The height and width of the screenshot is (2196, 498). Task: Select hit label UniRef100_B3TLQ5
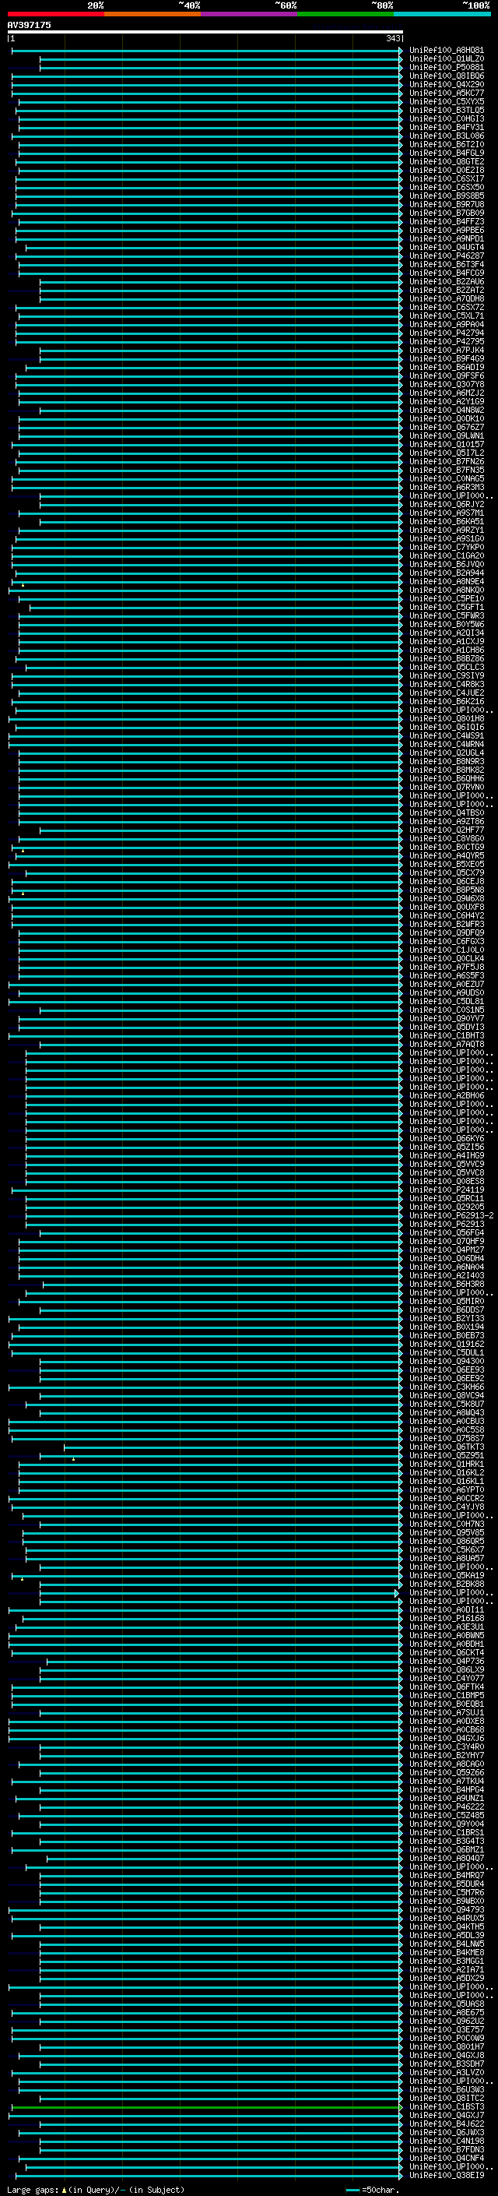(x=446, y=110)
